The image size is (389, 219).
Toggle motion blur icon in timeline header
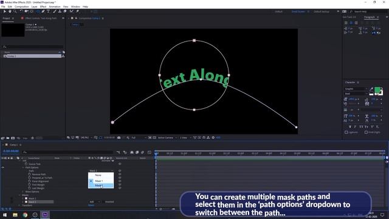pos(143,153)
